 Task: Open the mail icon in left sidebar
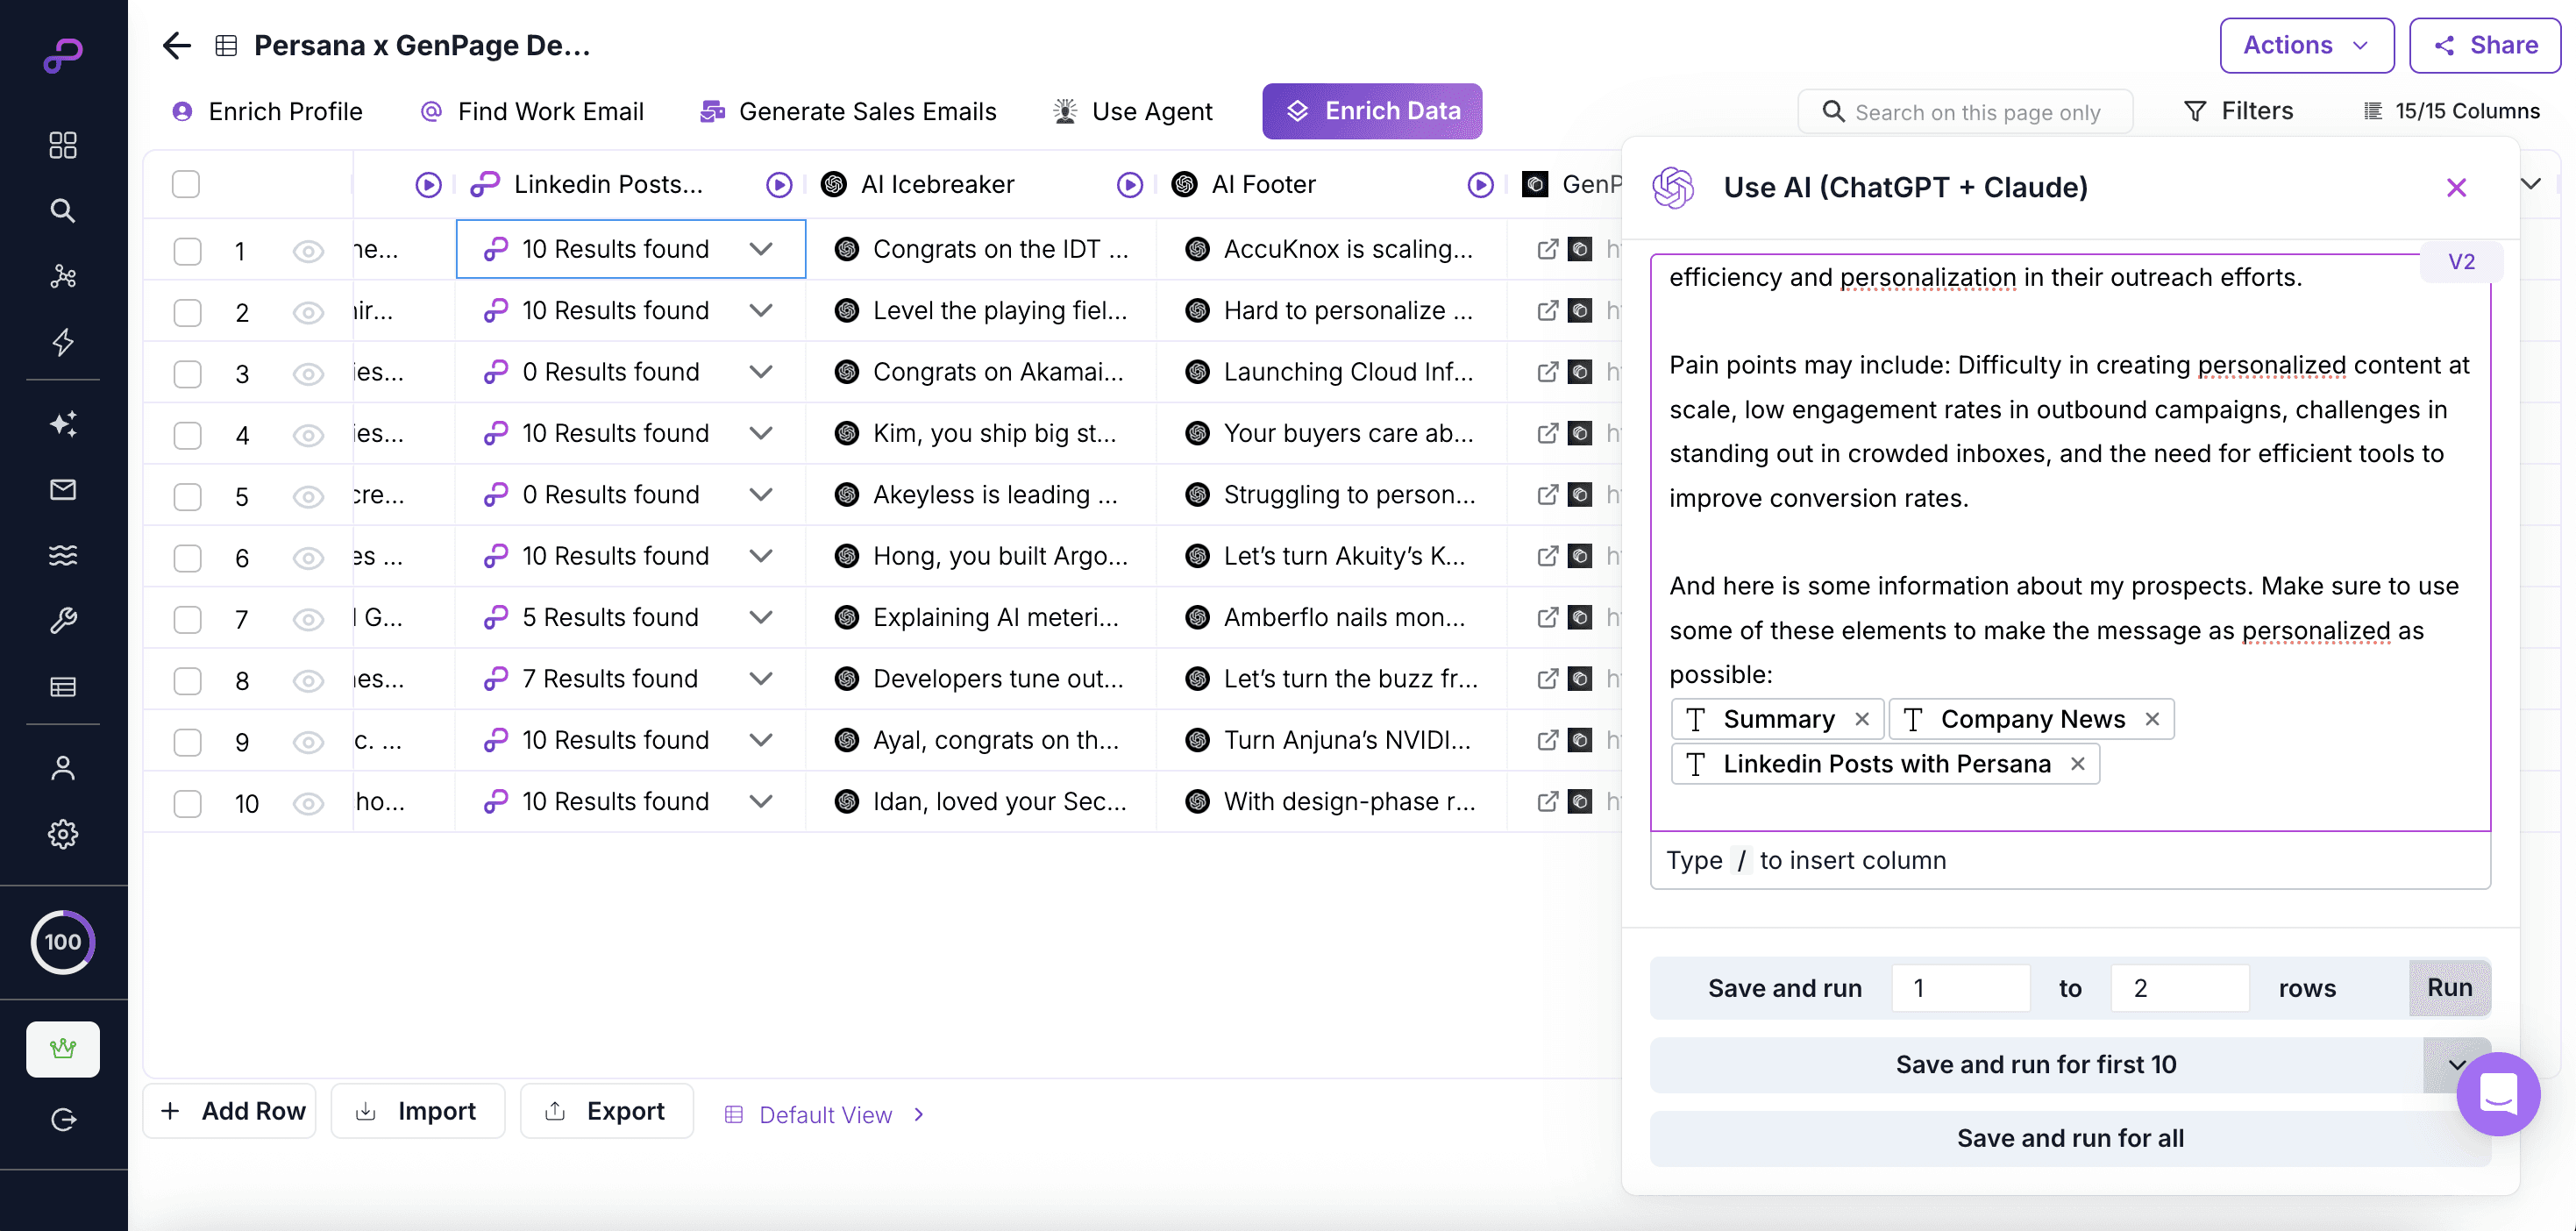coord(63,489)
